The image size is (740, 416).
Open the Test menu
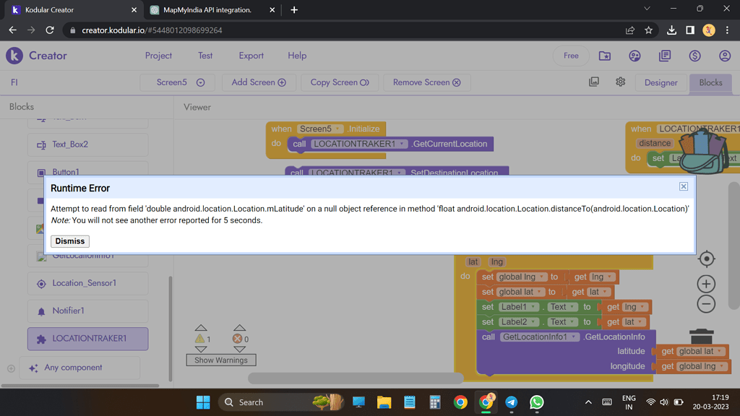pyautogui.click(x=205, y=56)
